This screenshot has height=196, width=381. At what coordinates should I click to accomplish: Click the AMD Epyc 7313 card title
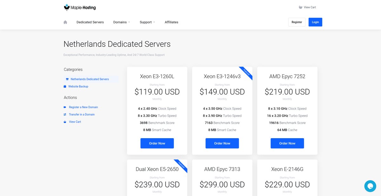coord(222,169)
